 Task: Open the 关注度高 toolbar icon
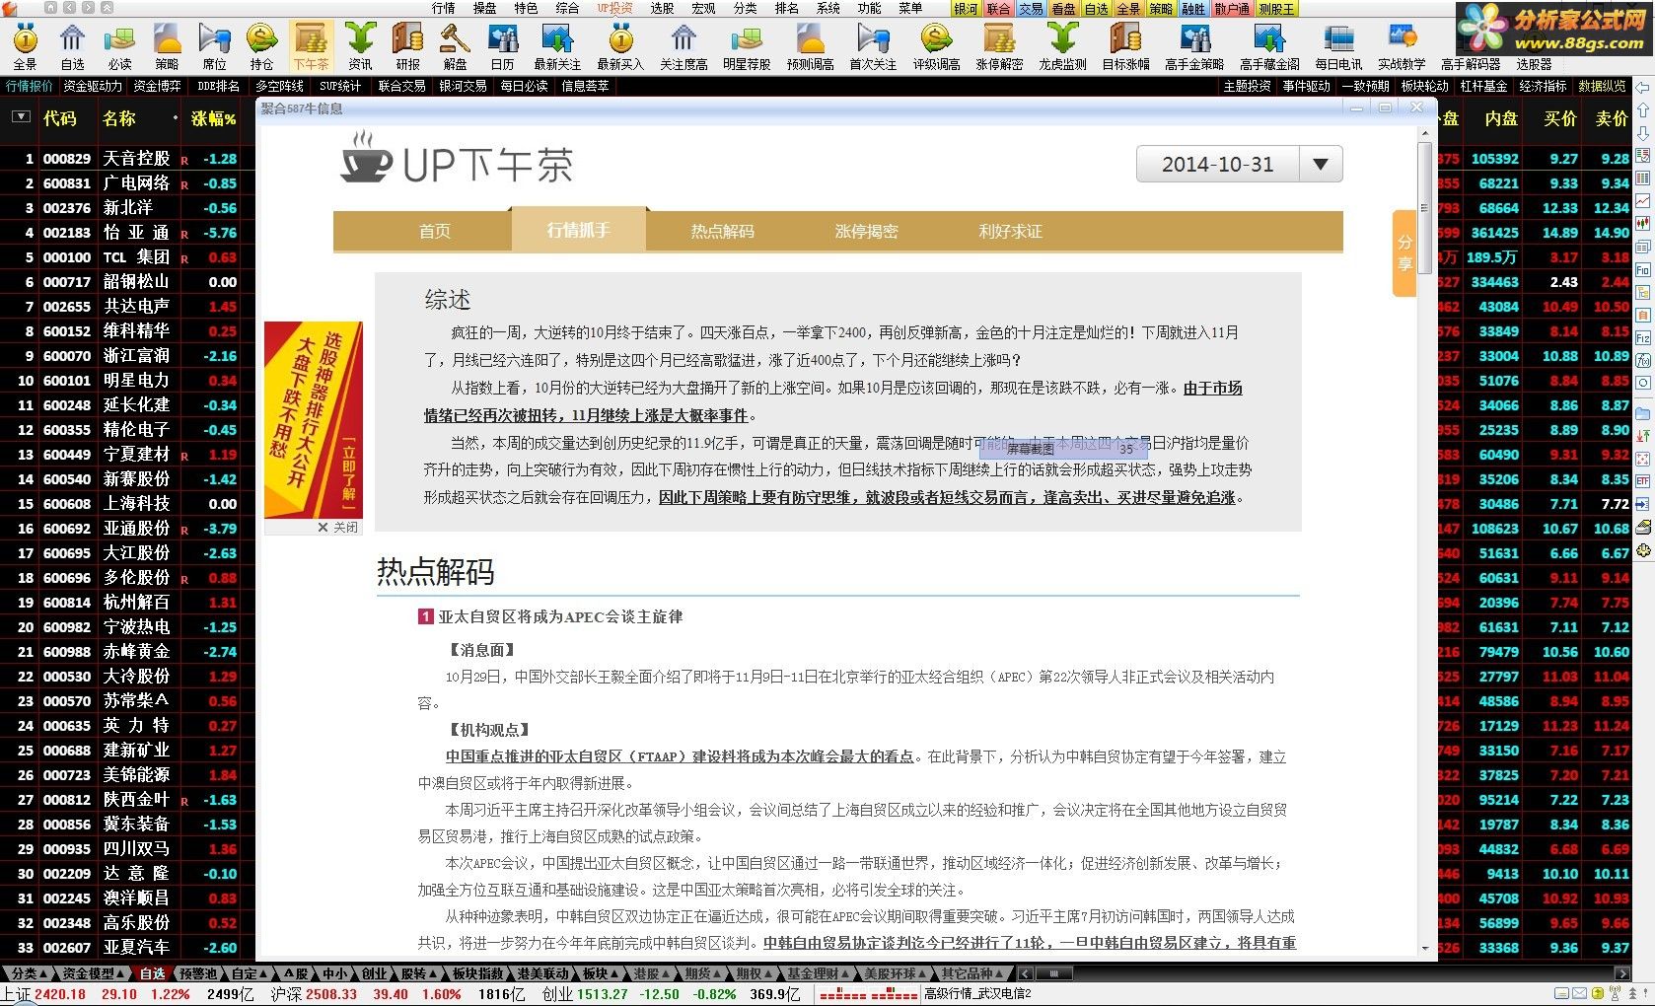pyautogui.click(x=684, y=46)
